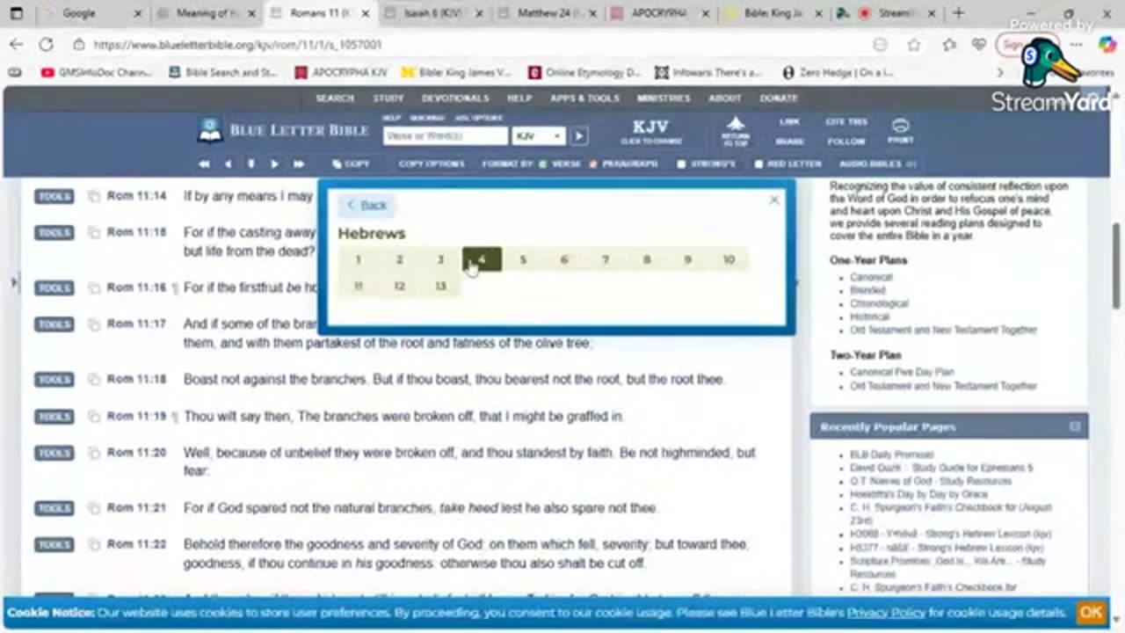The image size is (1125, 633).
Task: Accept cookies with the OK button
Action: [1091, 612]
